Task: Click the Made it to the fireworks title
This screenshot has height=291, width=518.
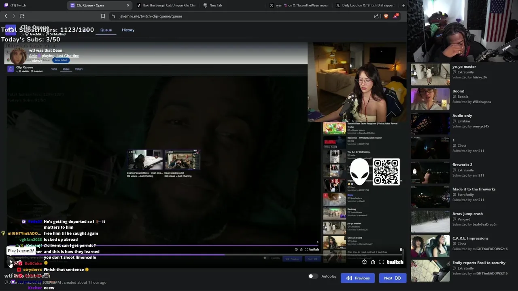Action: click(x=474, y=189)
